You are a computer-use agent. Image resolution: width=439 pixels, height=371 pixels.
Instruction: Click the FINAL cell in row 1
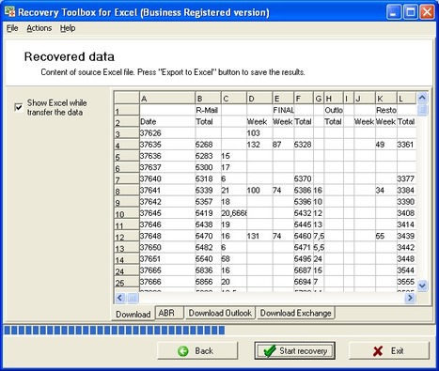(x=283, y=110)
